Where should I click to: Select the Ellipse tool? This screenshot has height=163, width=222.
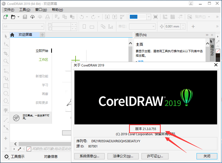pyautogui.click(x=6, y=93)
